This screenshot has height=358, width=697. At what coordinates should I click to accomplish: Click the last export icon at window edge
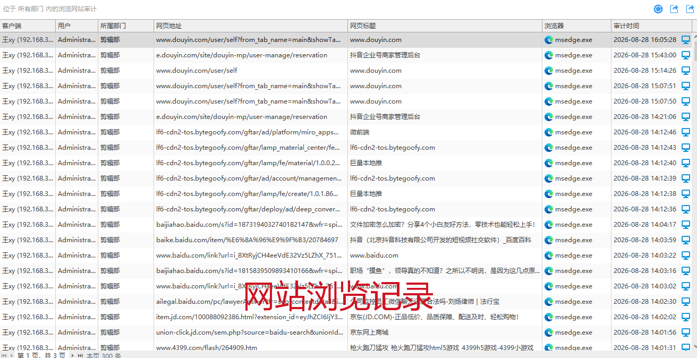(690, 9)
